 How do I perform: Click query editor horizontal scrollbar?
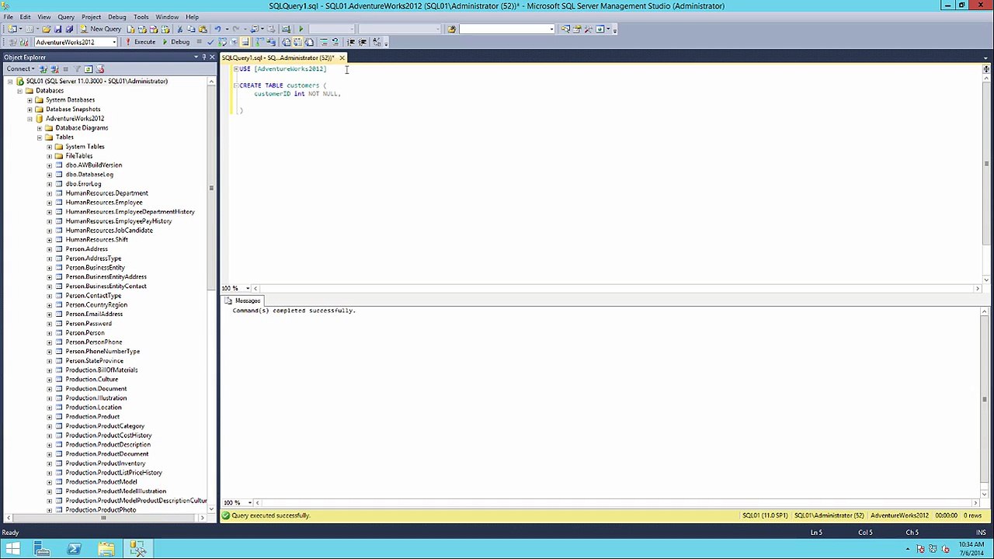[x=616, y=288]
